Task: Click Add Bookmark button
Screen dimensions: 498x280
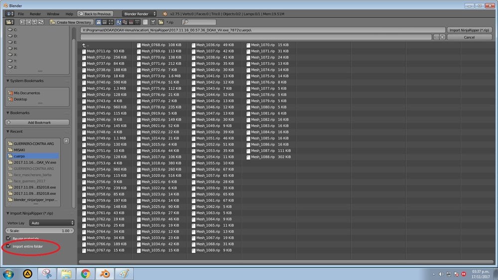Action: [x=37, y=123]
